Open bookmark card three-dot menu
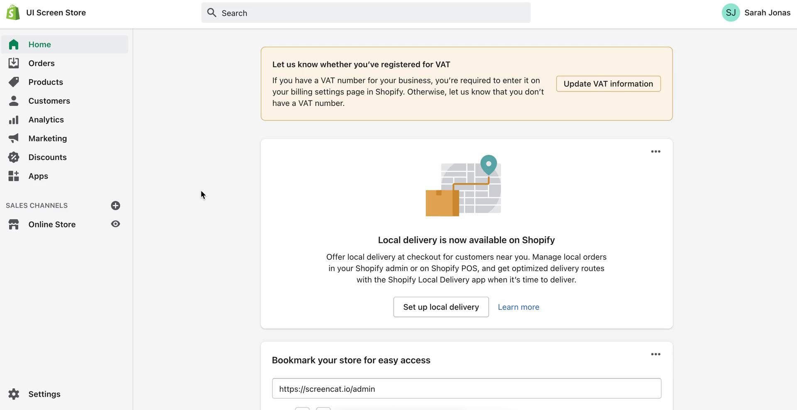This screenshot has height=410, width=797. click(x=655, y=354)
